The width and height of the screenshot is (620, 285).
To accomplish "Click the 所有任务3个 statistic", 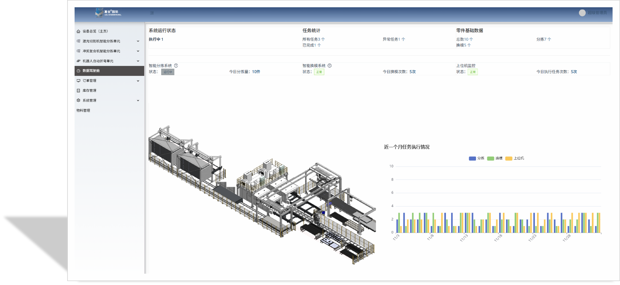I will point(314,39).
